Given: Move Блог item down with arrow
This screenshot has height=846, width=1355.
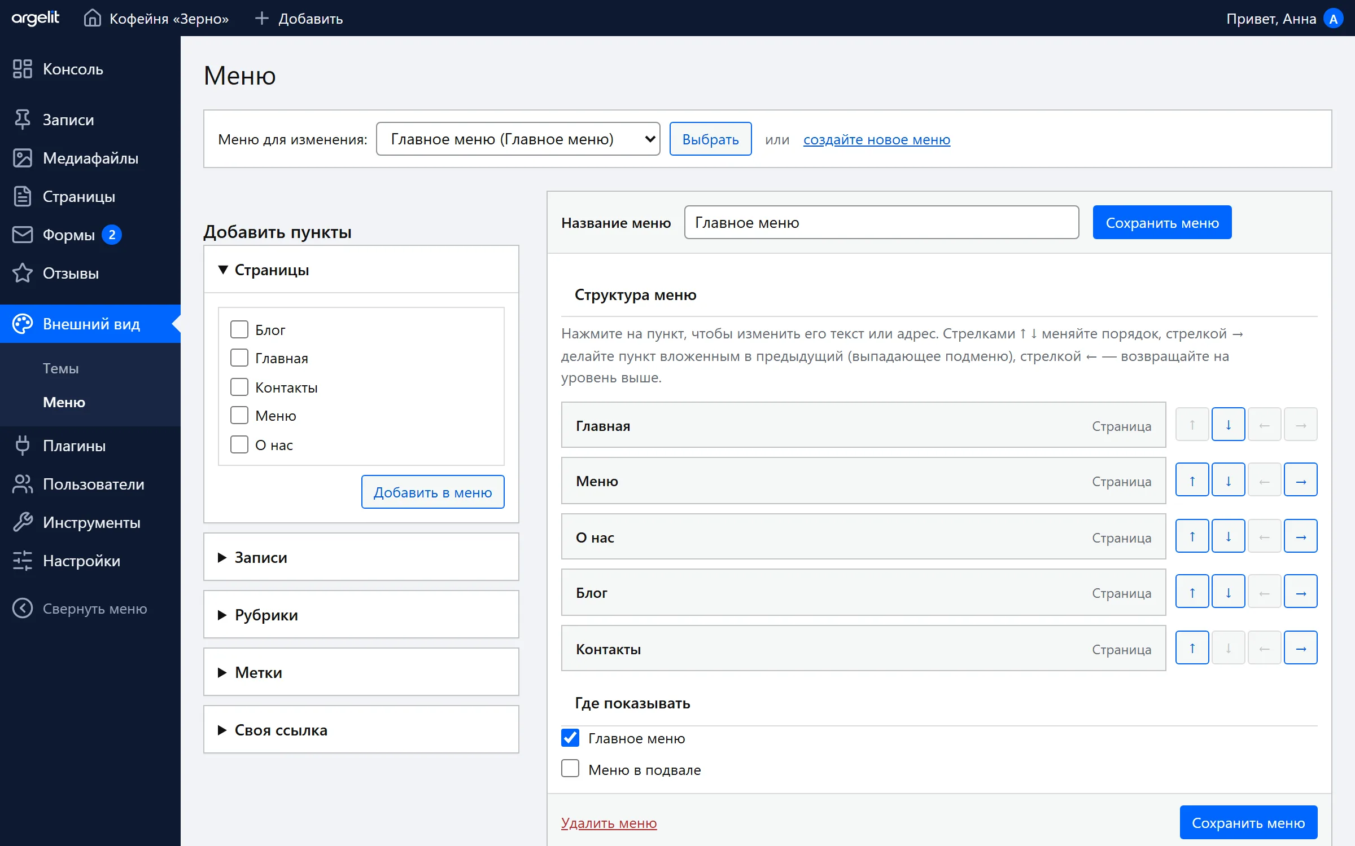Looking at the screenshot, I should click(x=1228, y=592).
